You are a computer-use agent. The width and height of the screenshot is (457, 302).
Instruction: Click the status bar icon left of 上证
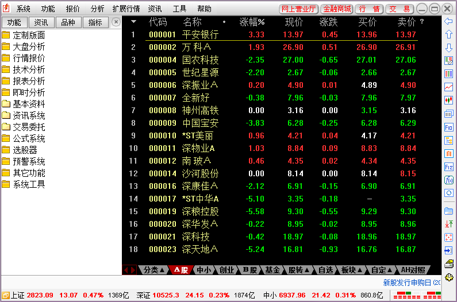5,295
